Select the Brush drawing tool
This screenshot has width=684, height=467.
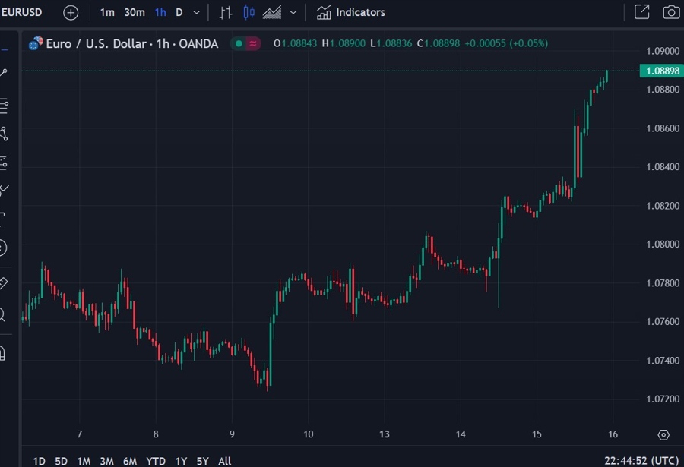coord(4,190)
